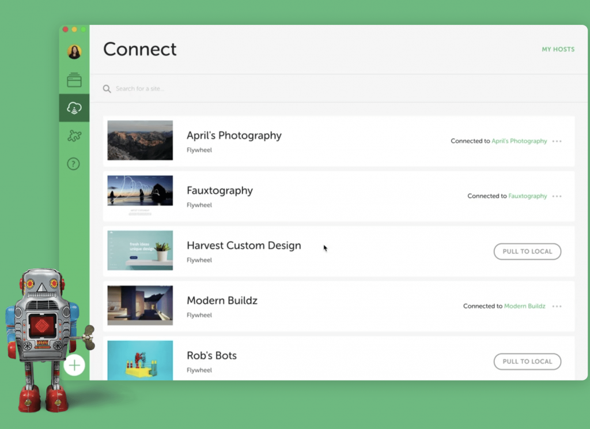Image resolution: width=590 pixels, height=429 pixels.
Task: Open the Local Sites sidebar icon
Action: pyautogui.click(x=74, y=80)
